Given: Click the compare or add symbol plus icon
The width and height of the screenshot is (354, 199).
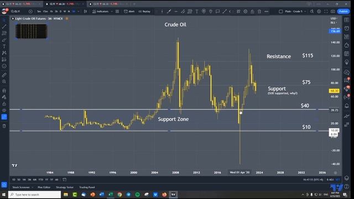Looking at the screenshot, I should pyautogui.click(x=30, y=12).
